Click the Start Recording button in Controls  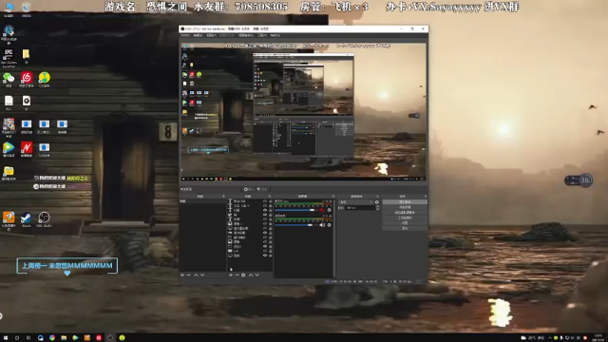(405, 207)
